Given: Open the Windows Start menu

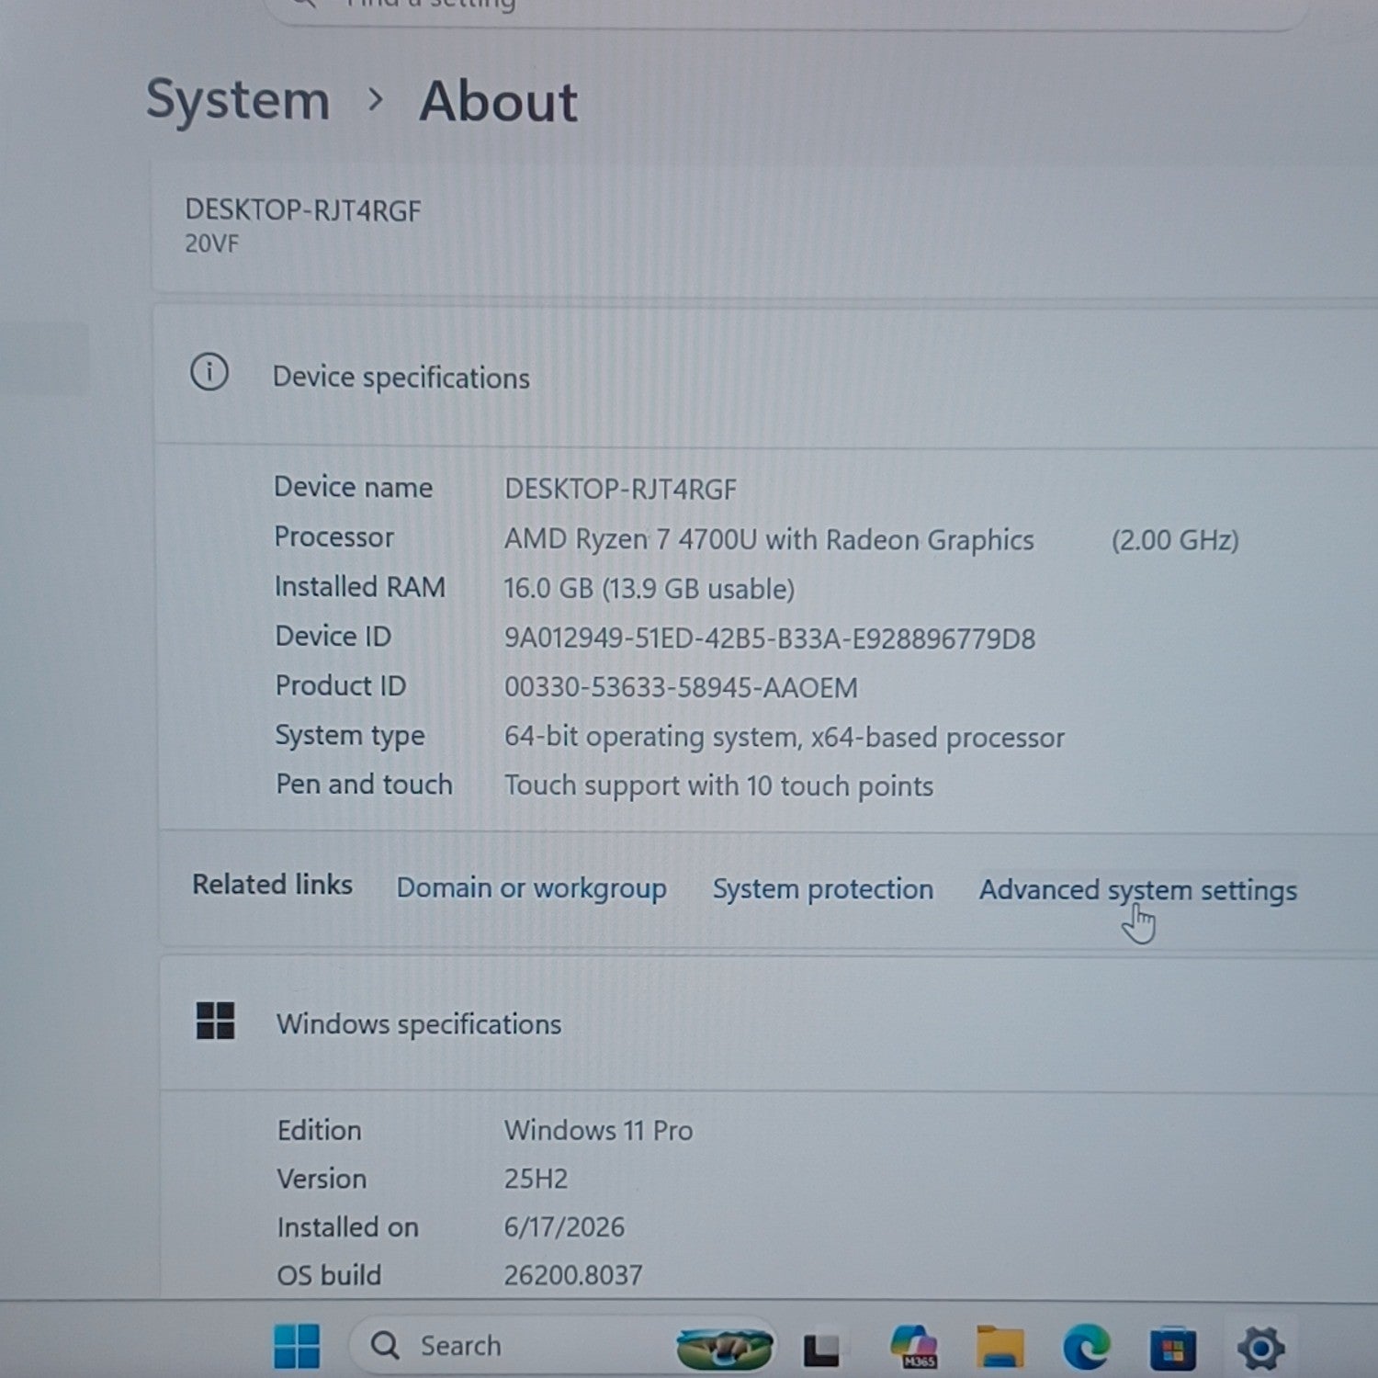Looking at the screenshot, I should 297,1347.
